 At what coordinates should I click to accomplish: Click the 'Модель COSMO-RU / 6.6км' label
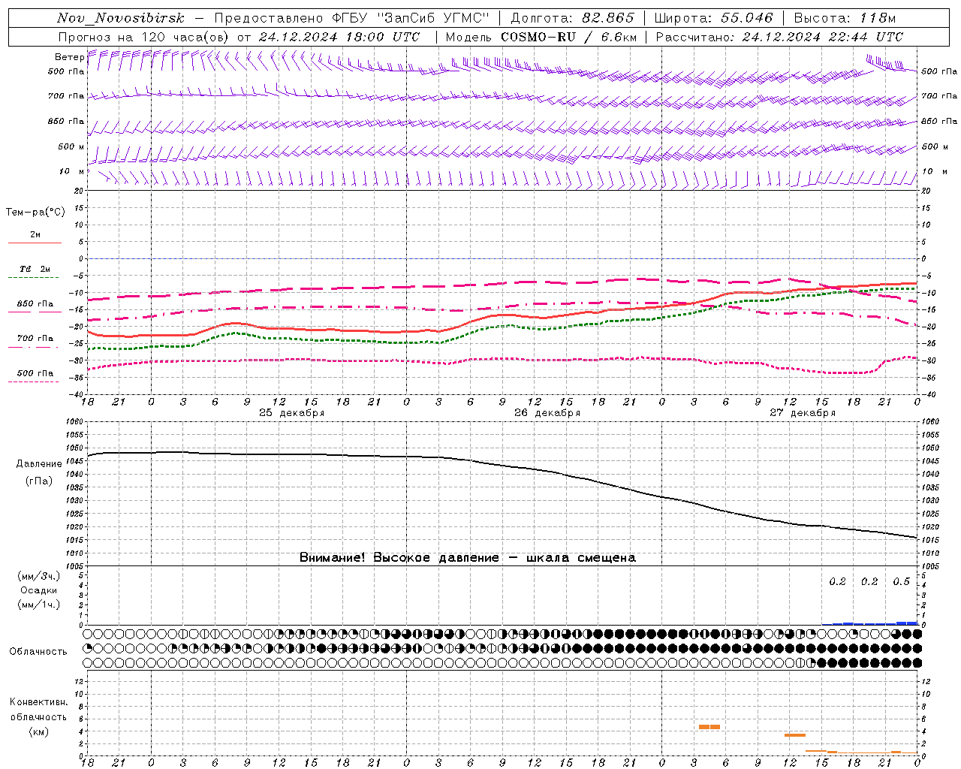coord(541,37)
